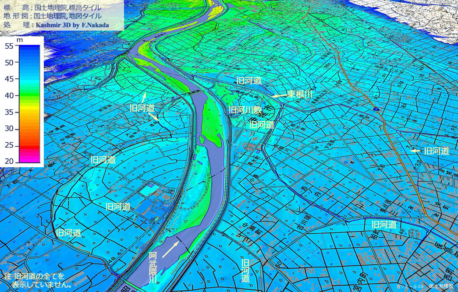Click the 40 value on the legend scale
Screen dimensions: 458x292
(9, 95)
